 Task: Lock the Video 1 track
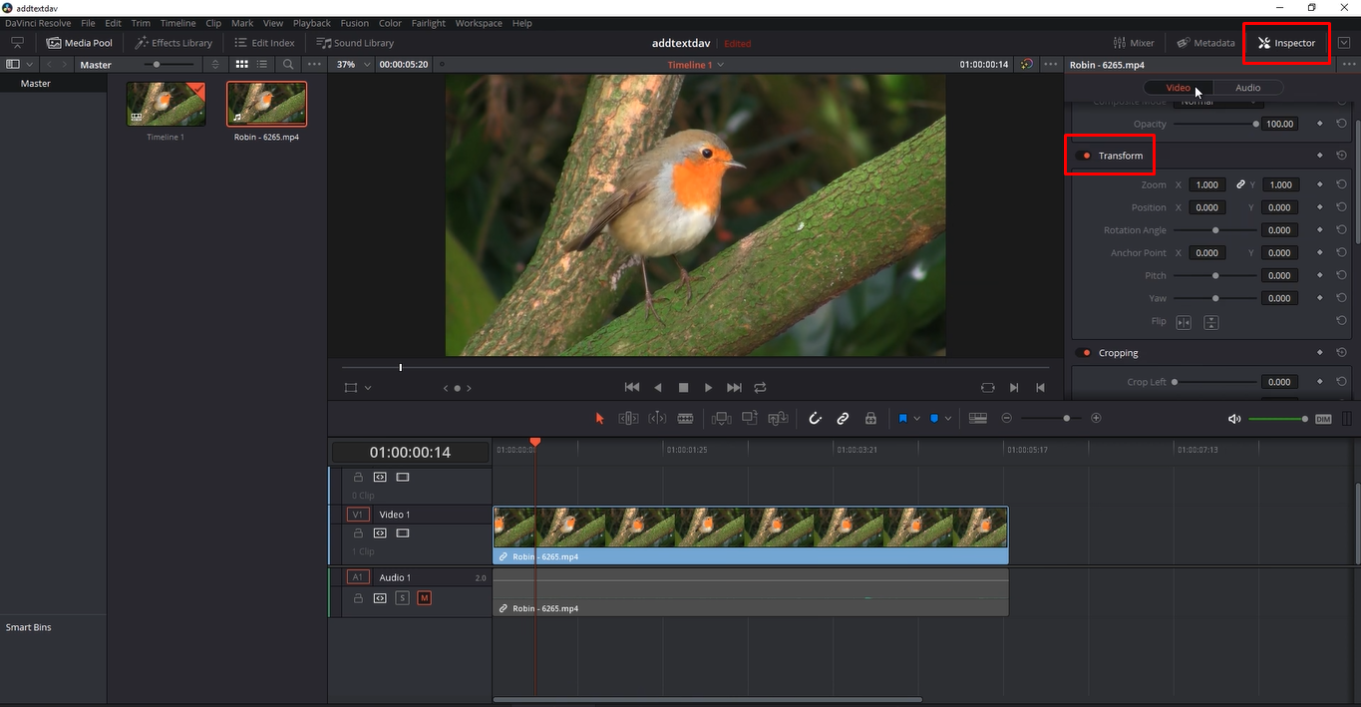(358, 532)
